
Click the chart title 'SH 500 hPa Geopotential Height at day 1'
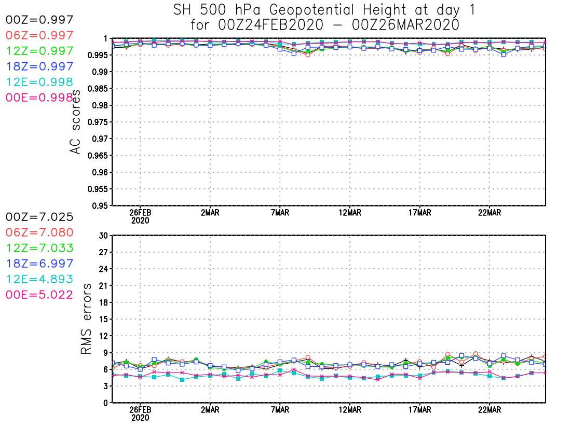point(324,10)
